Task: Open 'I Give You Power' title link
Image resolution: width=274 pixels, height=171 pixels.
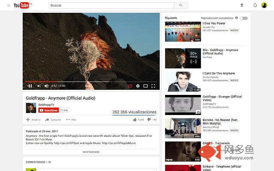Action: click(x=214, y=23)
